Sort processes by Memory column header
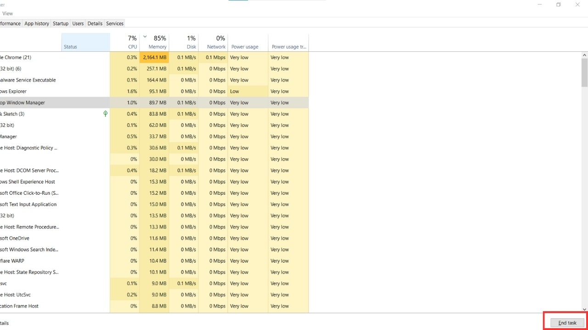Screen dimensions: 588x330 pyautogui.click(x=154, y=42)
